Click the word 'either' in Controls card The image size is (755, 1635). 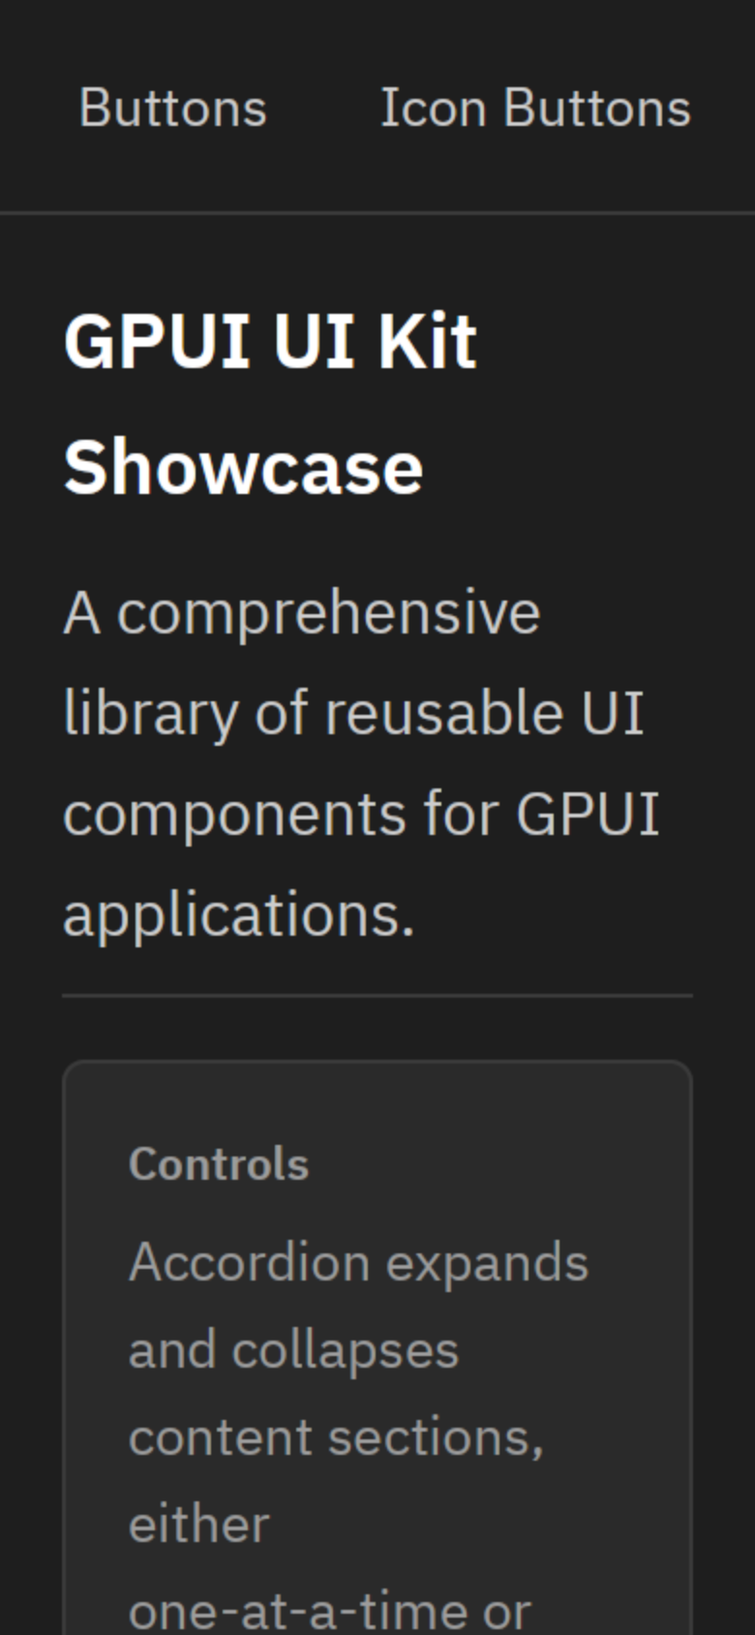click(x=198, y=1525)
